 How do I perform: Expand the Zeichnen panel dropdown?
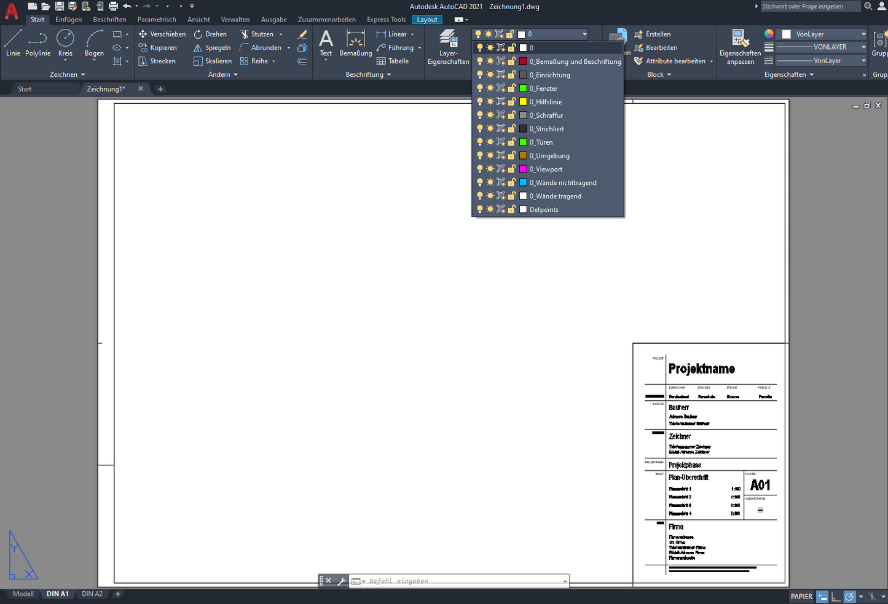point(68,75)
